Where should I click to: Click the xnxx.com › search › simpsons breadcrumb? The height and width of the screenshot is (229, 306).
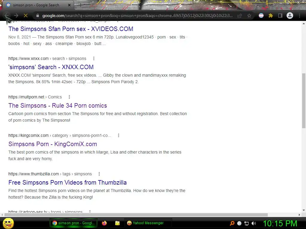click(47, 58)
